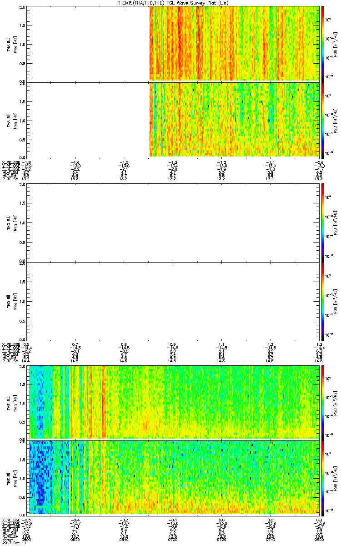
Task: Select the THA B∥ spectrogram panel
Action: pyautogui.click(x=174, y=120)
